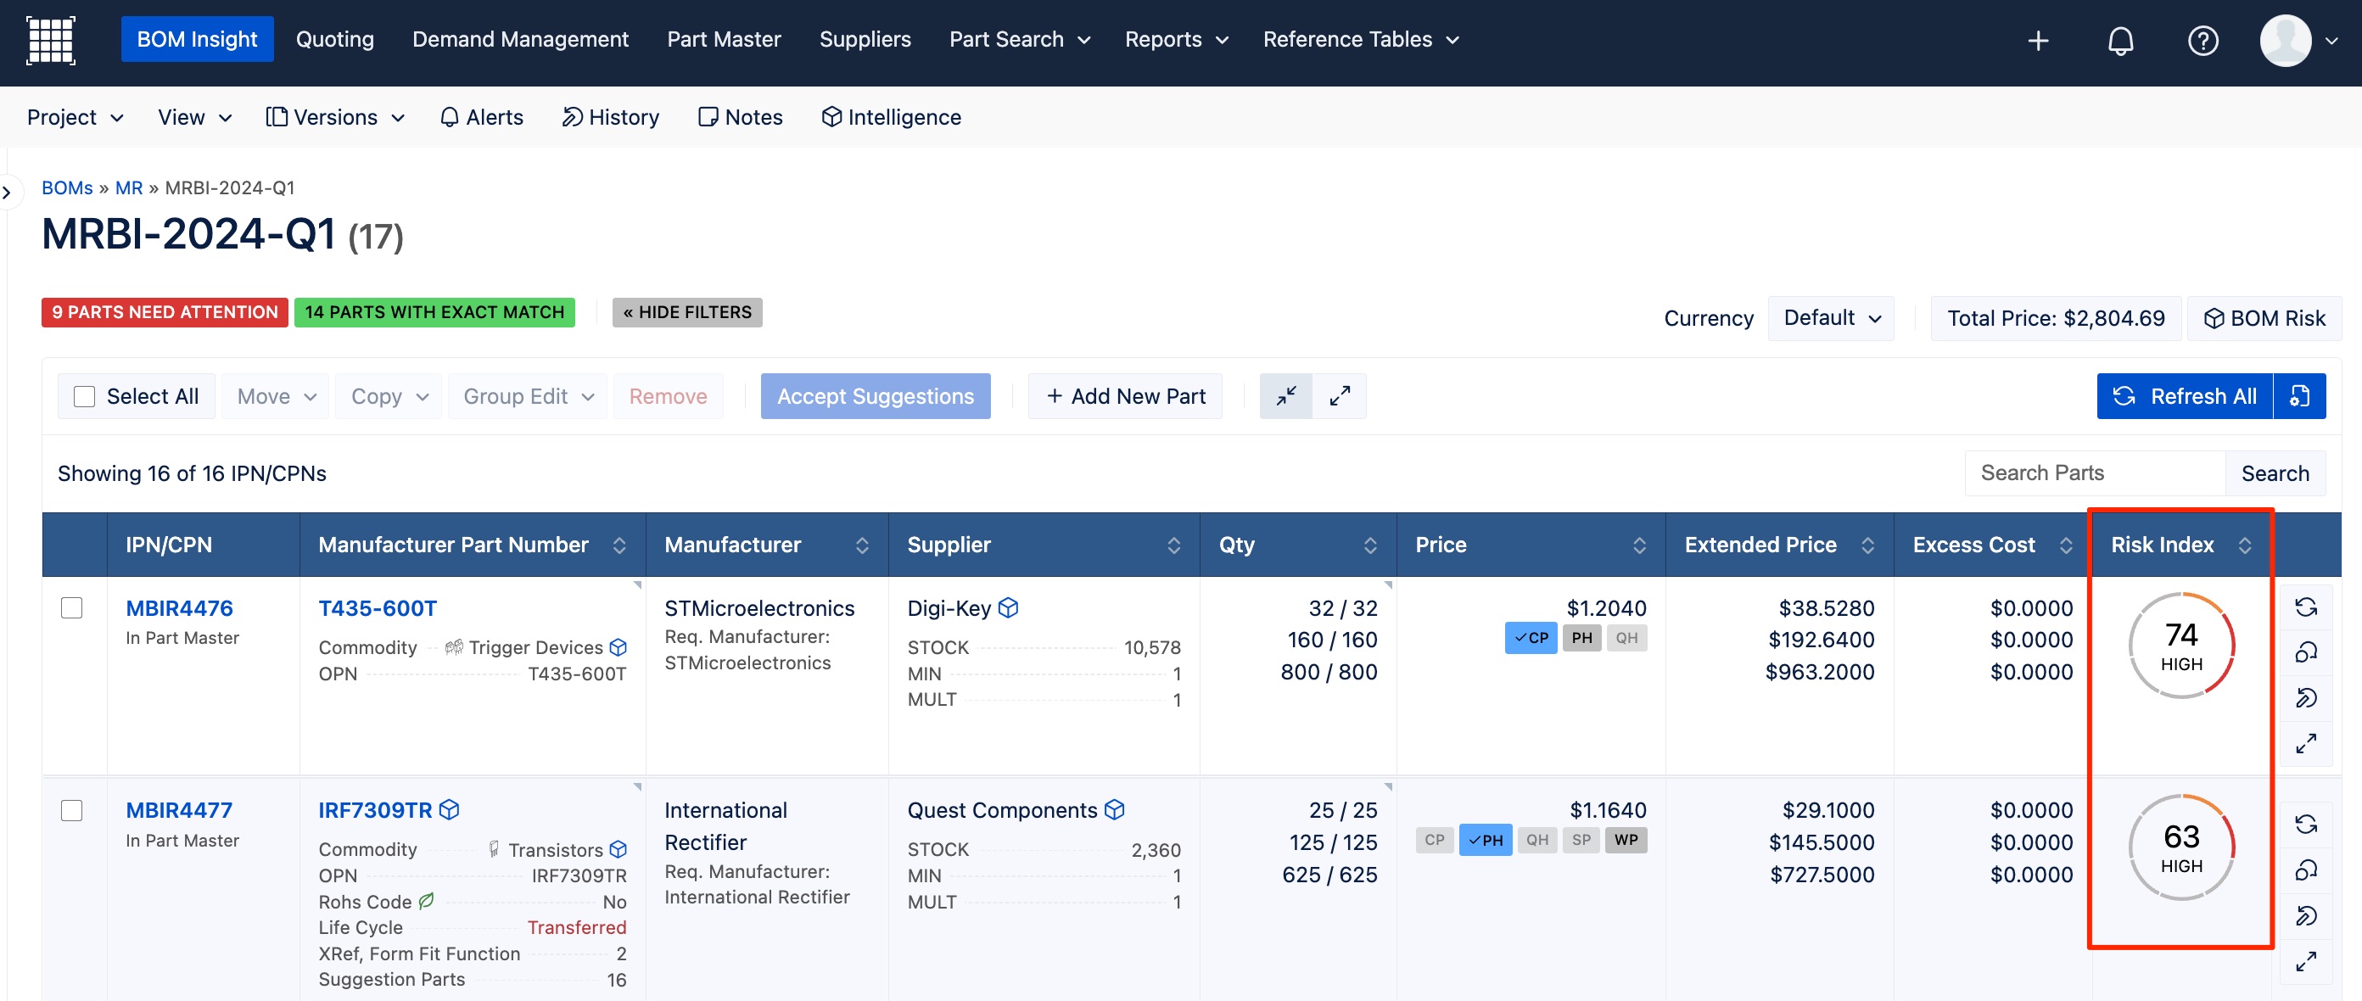The height and width of the screenshot is (1001, 2362).
Task: Open BOM Risk button
Action: tap(2264, 318)
